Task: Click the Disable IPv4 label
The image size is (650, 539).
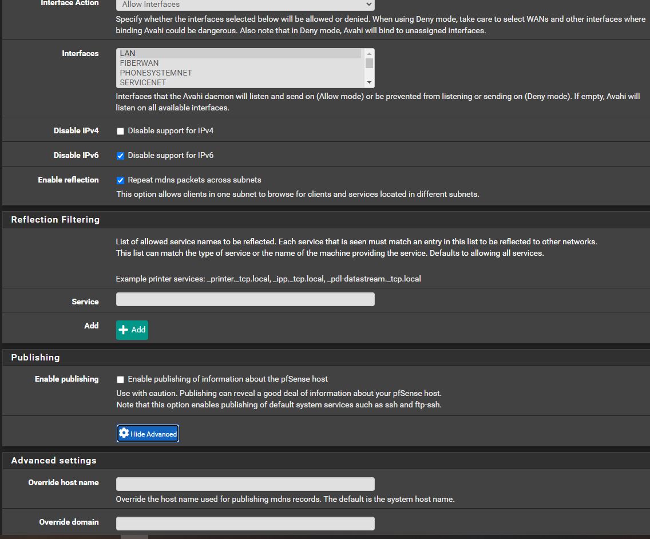Action: pyautogui.click(x=76, y=130)
